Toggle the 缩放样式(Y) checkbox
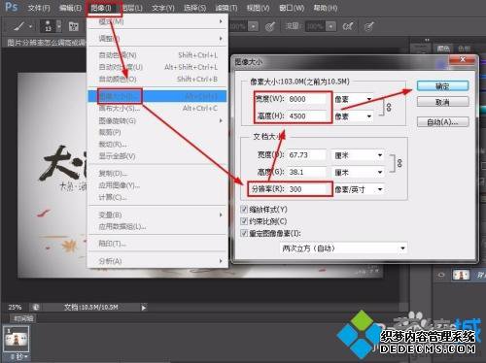486x363 pixels. point(244,210)
